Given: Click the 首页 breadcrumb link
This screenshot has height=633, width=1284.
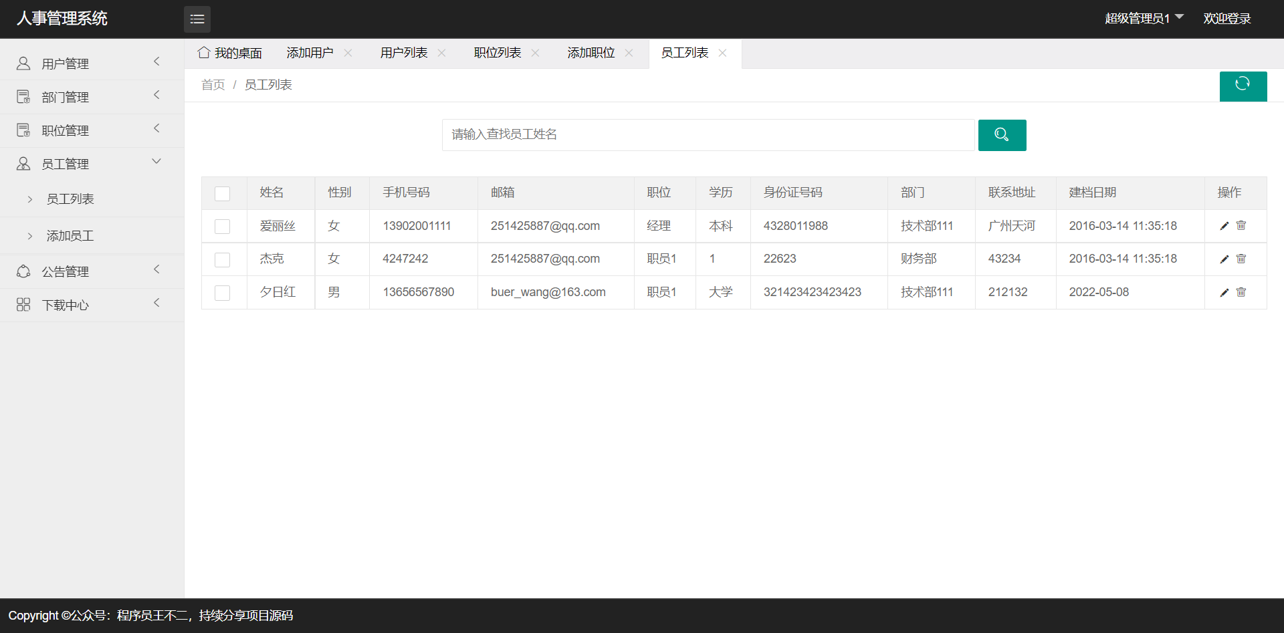Looking at the screenshot, I should 213,85.
